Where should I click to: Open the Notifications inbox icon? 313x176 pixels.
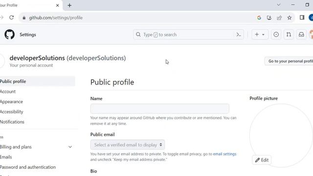[x=301, y=35]
